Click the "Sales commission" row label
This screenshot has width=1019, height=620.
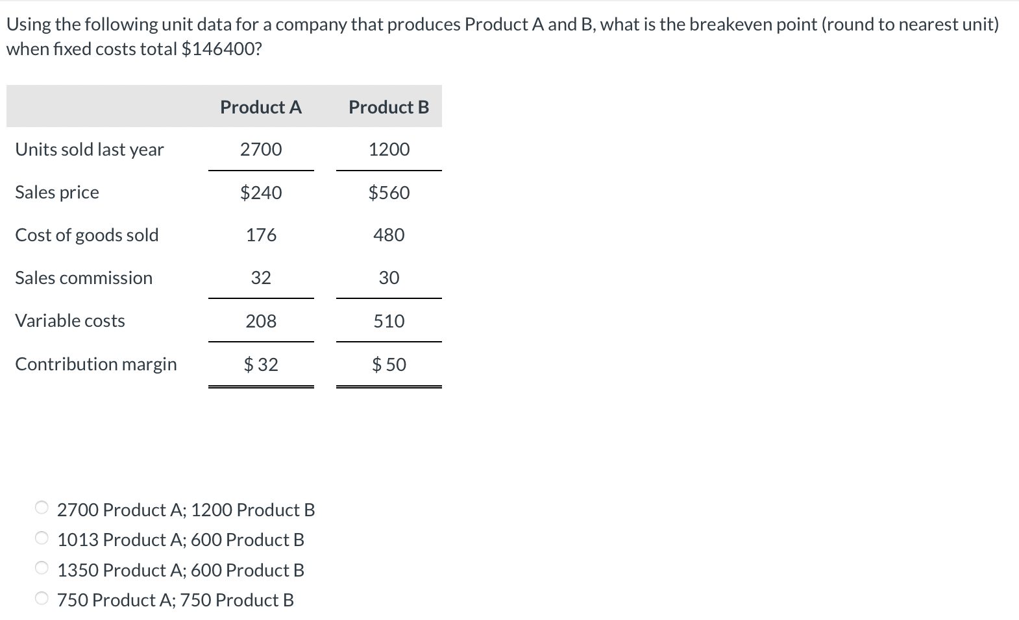click(x=83, y=278)
